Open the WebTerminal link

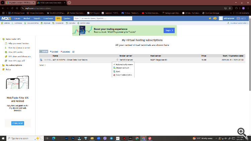click(x=84, y=23)
